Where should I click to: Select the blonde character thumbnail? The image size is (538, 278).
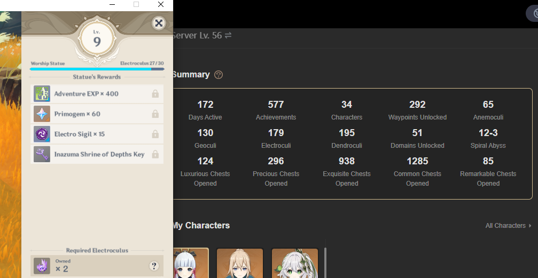click(239, 263)
